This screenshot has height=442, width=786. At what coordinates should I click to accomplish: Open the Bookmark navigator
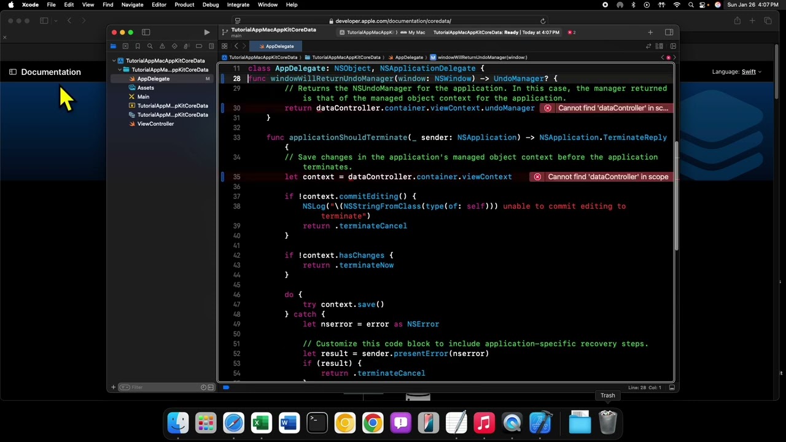tap(138, 46)
